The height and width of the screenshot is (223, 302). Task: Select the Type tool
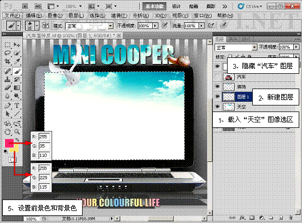tap(17, 105)
